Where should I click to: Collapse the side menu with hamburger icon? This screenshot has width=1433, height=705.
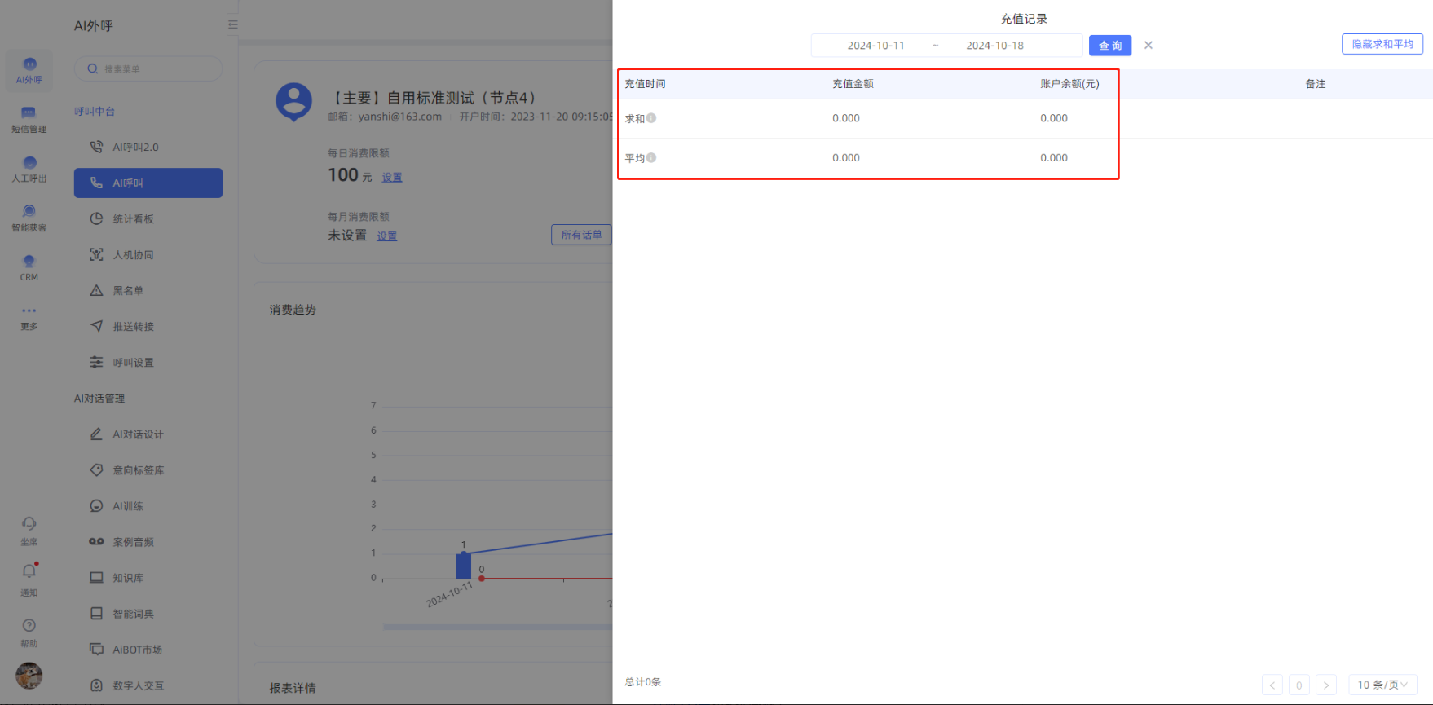tap(233, 25)
